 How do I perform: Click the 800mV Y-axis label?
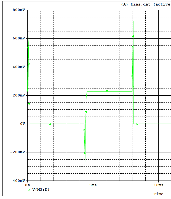coord(19,10)
